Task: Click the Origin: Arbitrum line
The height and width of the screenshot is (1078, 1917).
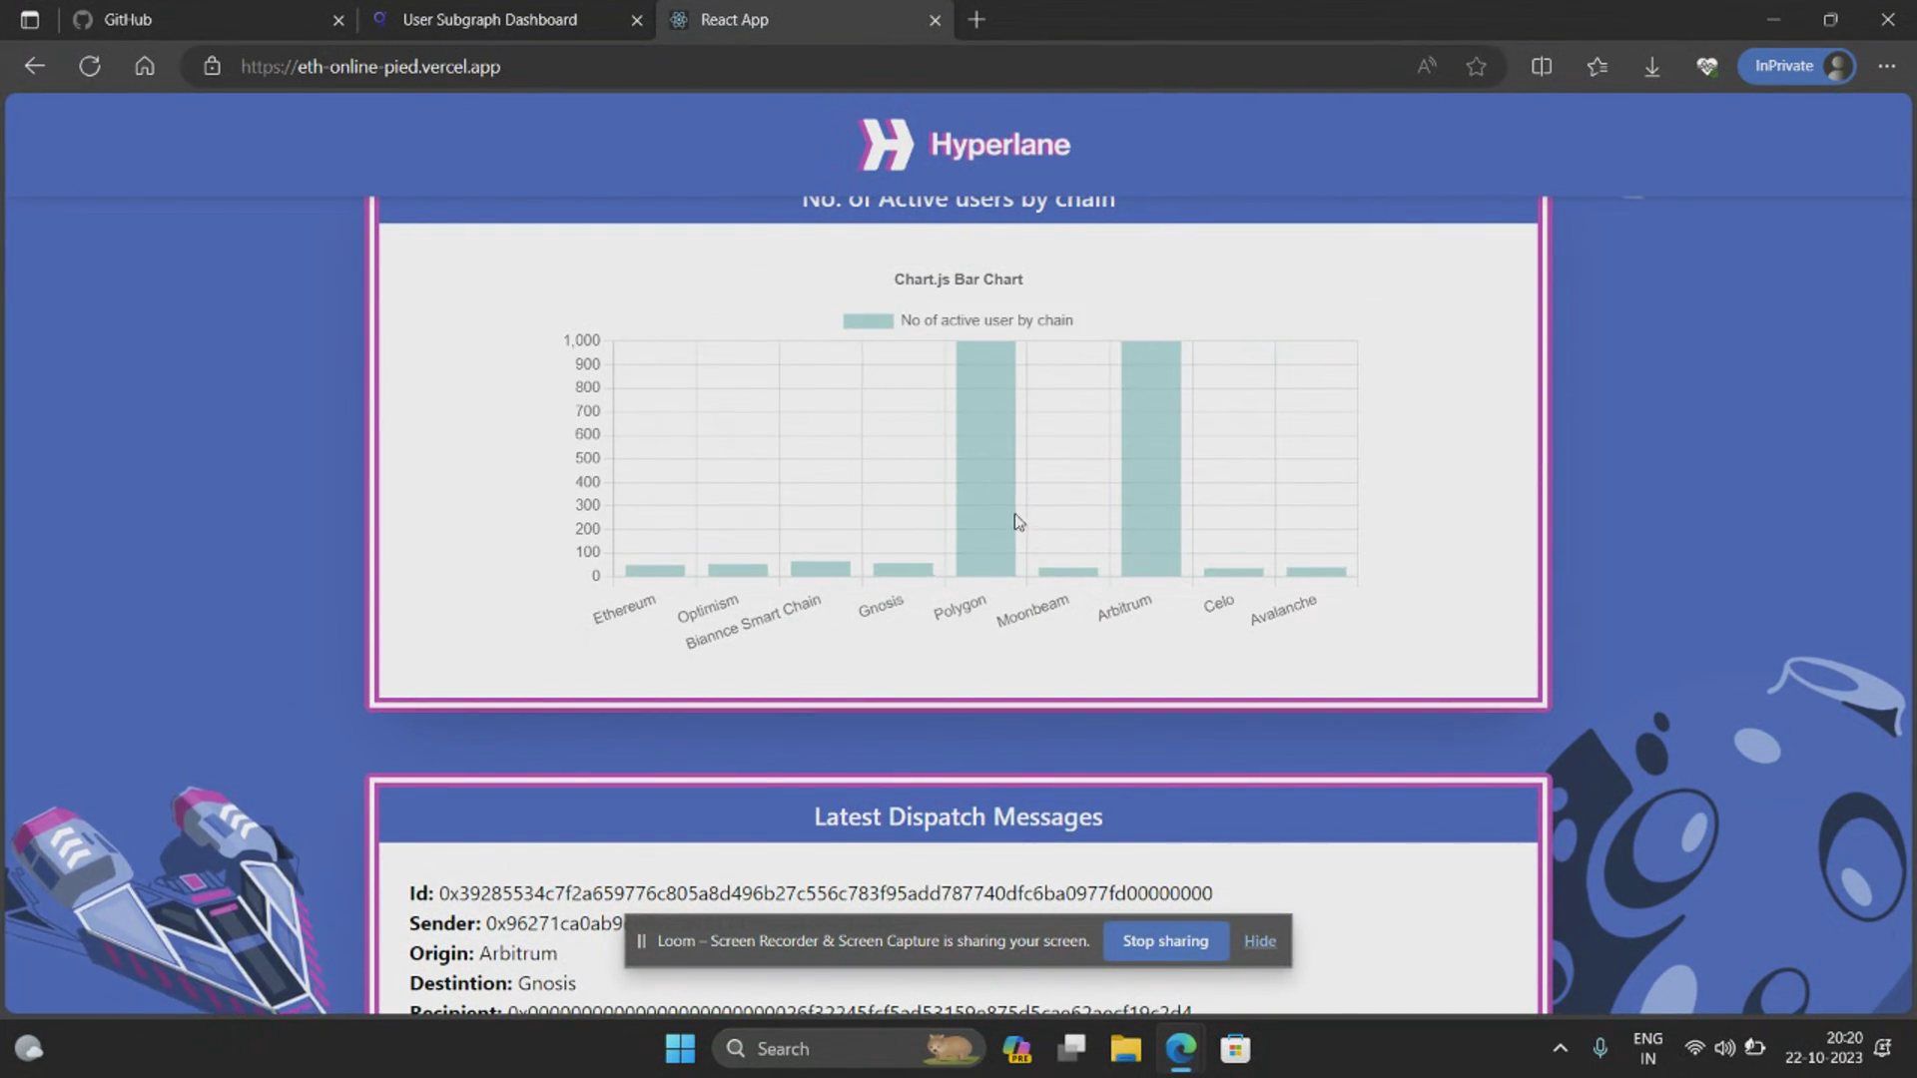Action: (x=483, y=953)
